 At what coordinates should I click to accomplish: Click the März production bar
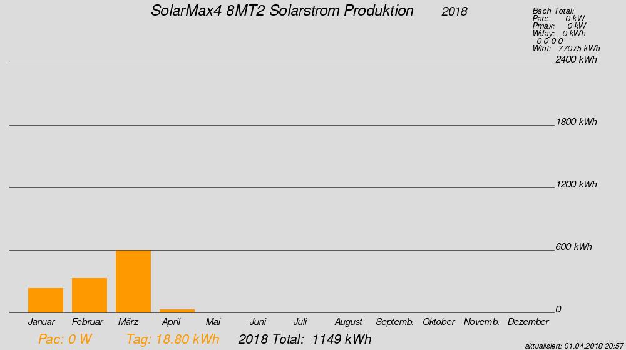coord(133,281)
